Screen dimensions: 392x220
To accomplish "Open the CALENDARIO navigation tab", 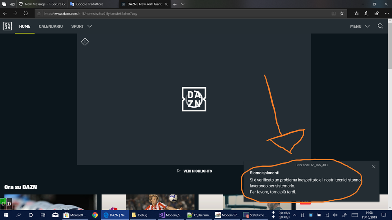I will coord(51,26).
